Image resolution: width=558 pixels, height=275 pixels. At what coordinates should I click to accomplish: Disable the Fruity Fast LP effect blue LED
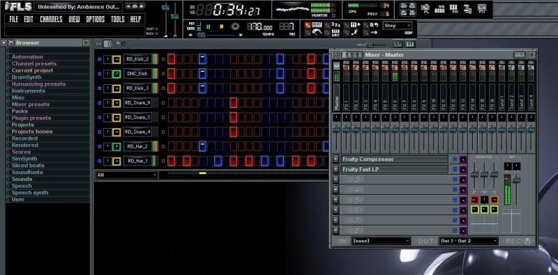[x=455, y=170]
